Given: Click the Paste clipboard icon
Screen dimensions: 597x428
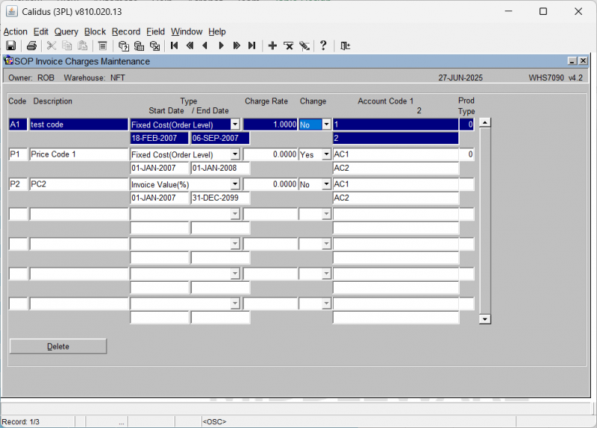Looking at the screenshot, I should coord(83,45).
